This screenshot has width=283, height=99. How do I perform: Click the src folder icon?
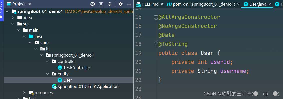[20, 24]
